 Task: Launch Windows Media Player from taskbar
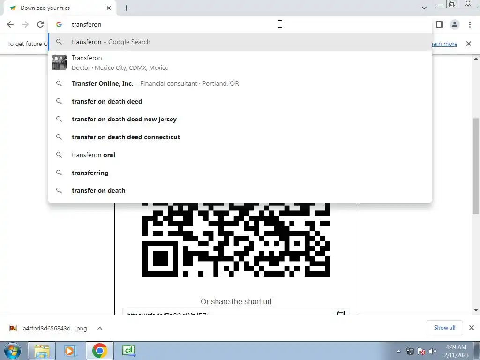click(x=70, y=351)
